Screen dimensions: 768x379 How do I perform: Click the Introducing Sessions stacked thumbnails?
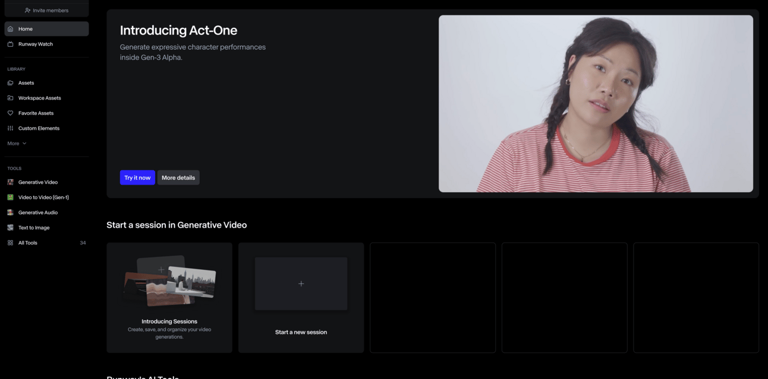(170, 281)
